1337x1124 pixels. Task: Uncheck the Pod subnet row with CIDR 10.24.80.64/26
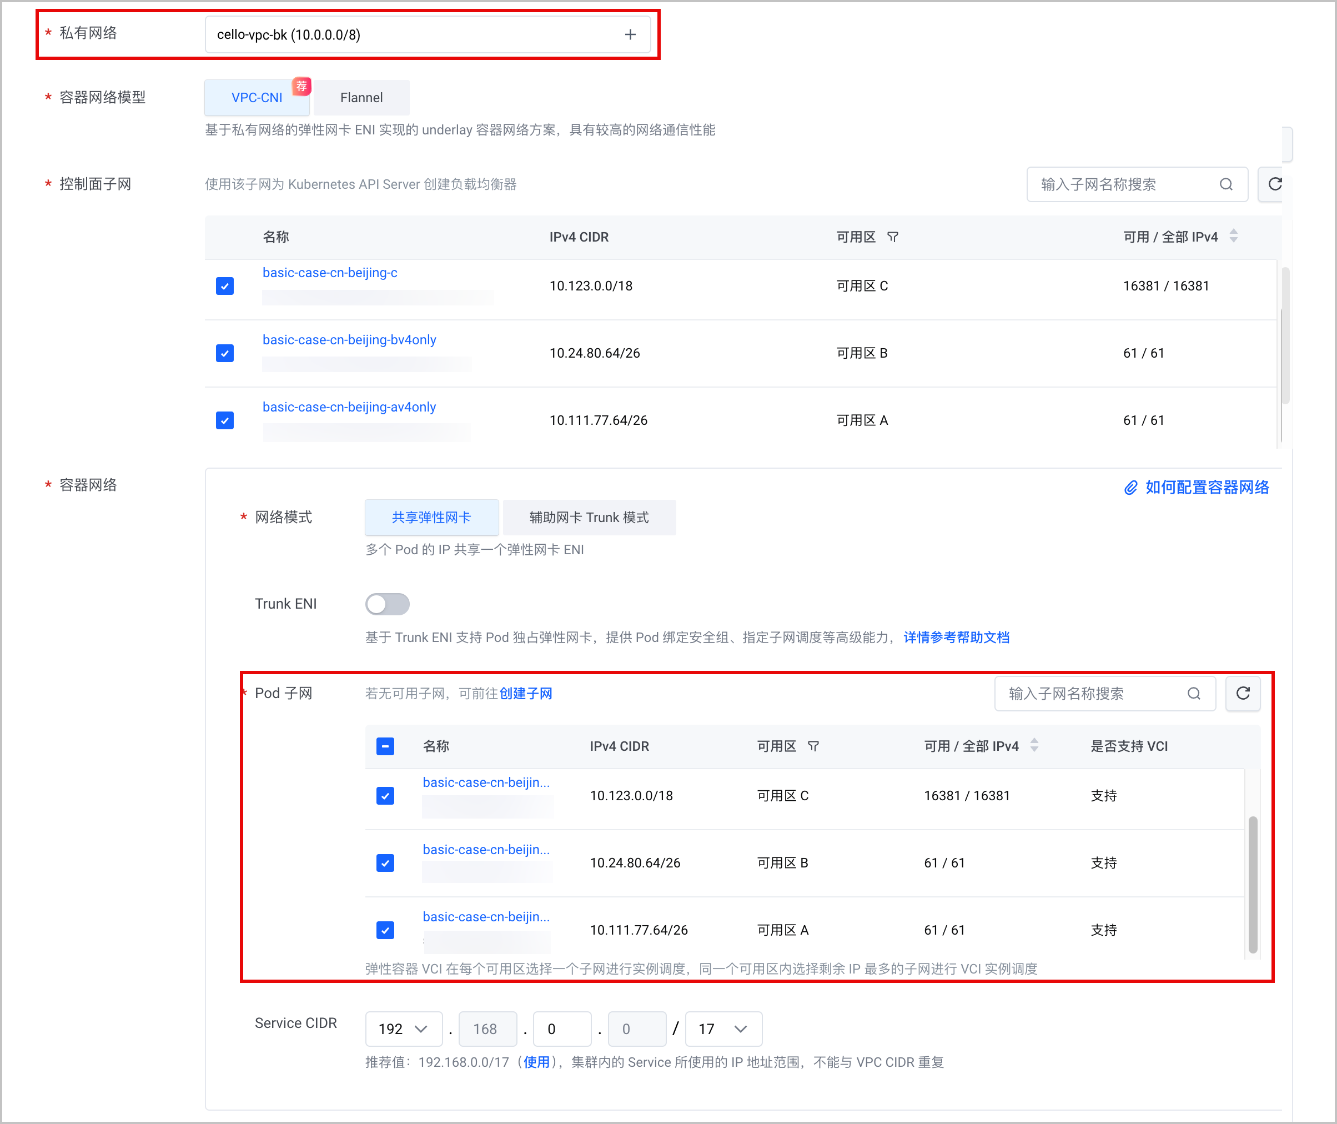385,863
